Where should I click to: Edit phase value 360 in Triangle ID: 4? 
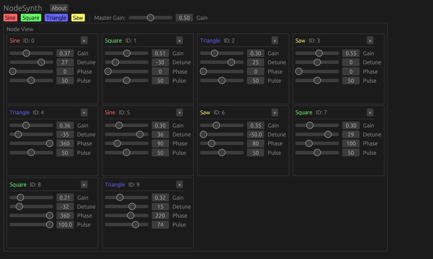65,144
